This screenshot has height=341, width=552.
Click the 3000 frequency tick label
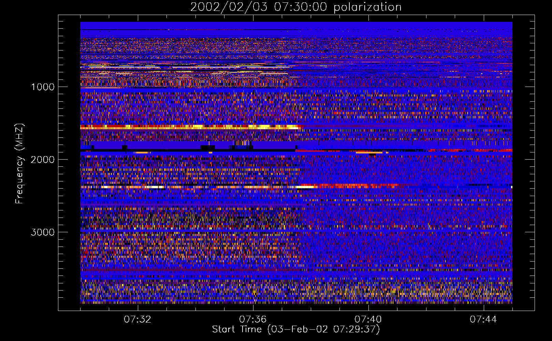43,232
